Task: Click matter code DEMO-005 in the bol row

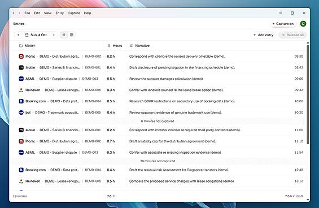Action: pyautogui.click(x=93, y=112)
